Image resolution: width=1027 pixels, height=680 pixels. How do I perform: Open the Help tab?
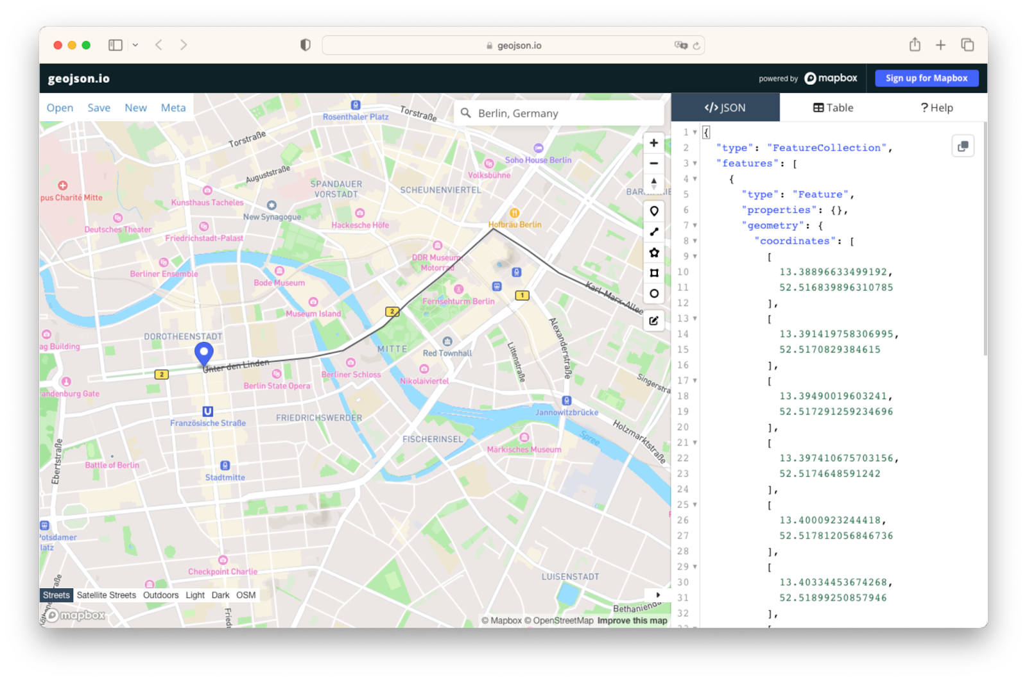point(936,108)
